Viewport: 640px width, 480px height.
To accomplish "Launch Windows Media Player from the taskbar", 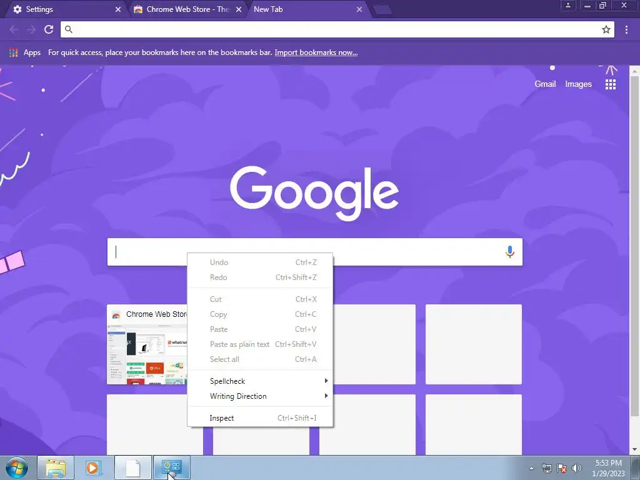I will tap(94, 467).
